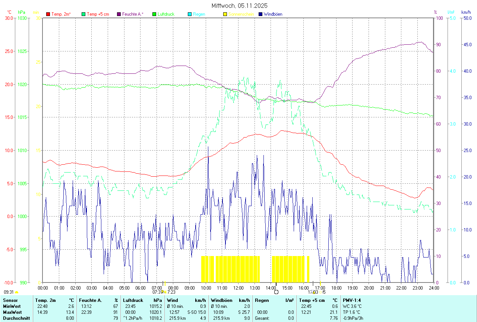Click the red Temp. 2m legend square
This screenshot has height=322, width=477.
pos(48,14)
